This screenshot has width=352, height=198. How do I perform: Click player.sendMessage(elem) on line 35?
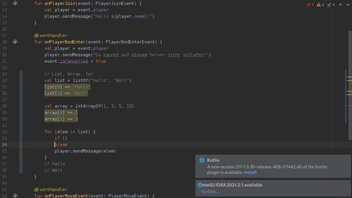click(x=85, y=151)
